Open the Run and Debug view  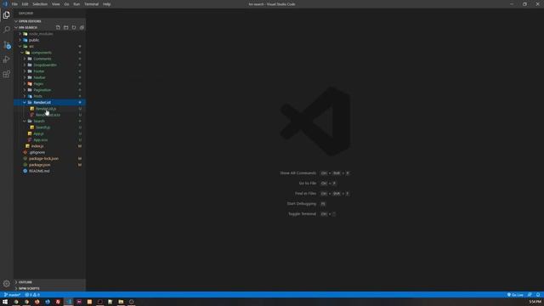(x=6, y=59)
